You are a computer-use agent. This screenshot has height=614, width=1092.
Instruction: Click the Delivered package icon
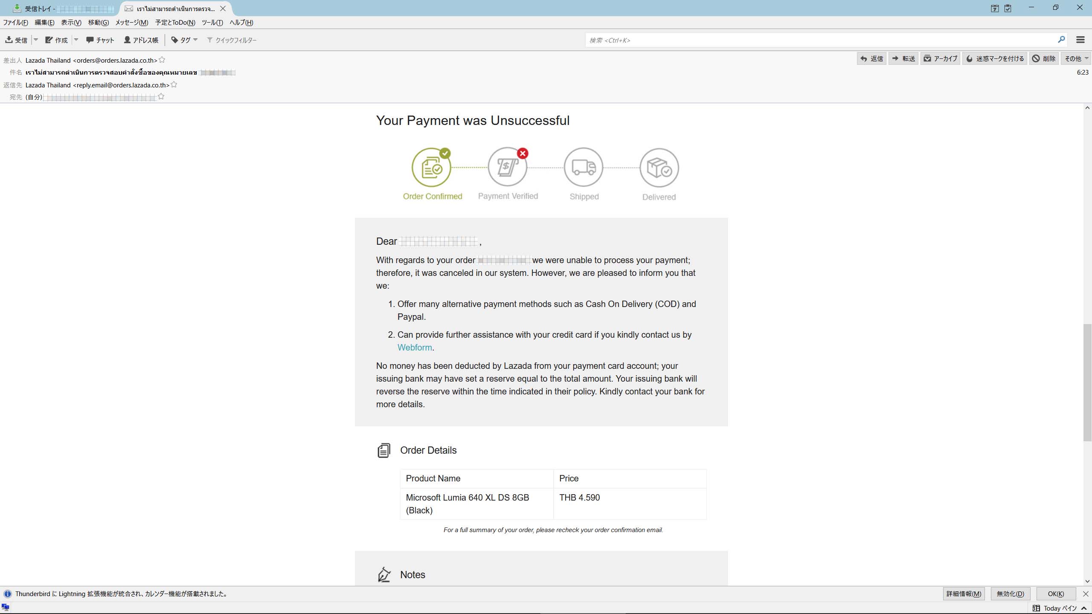[x=659, y=168]
